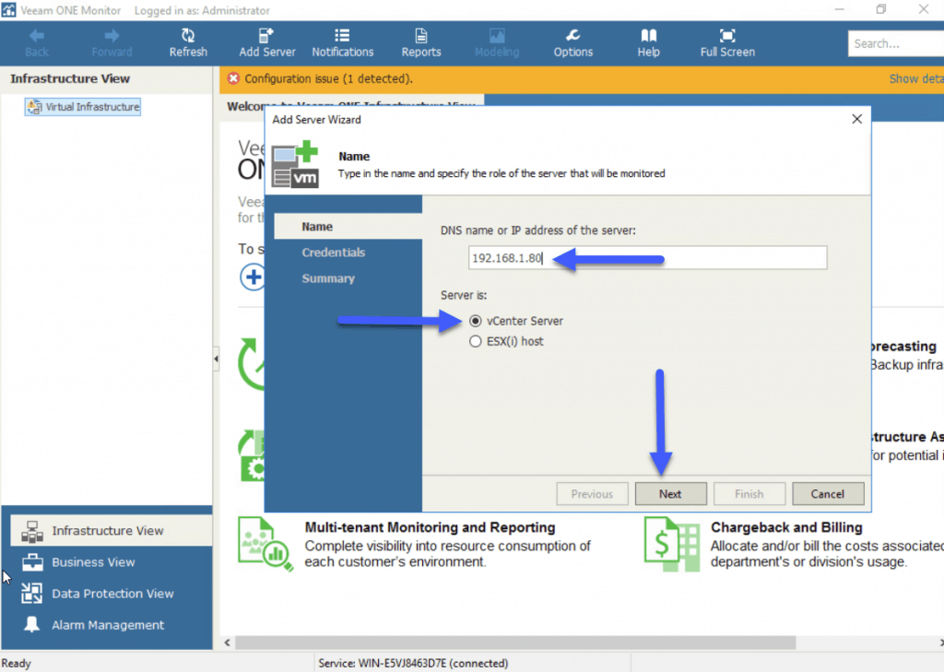Click the Business View briefcase icon
Screen dimensions: 944x672
32,562
